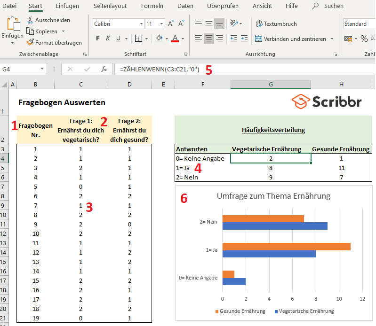Click the Name Box showing G4
This screenshot has height=326, width=376.
coord(20,69)
